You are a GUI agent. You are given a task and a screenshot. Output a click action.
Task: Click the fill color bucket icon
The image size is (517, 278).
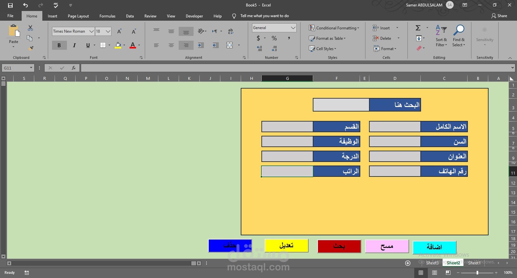click(x=118, y=45)
